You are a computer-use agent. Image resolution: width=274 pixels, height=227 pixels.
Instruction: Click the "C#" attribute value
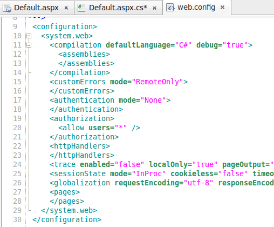pyautogui.click(x=183, y=45)
